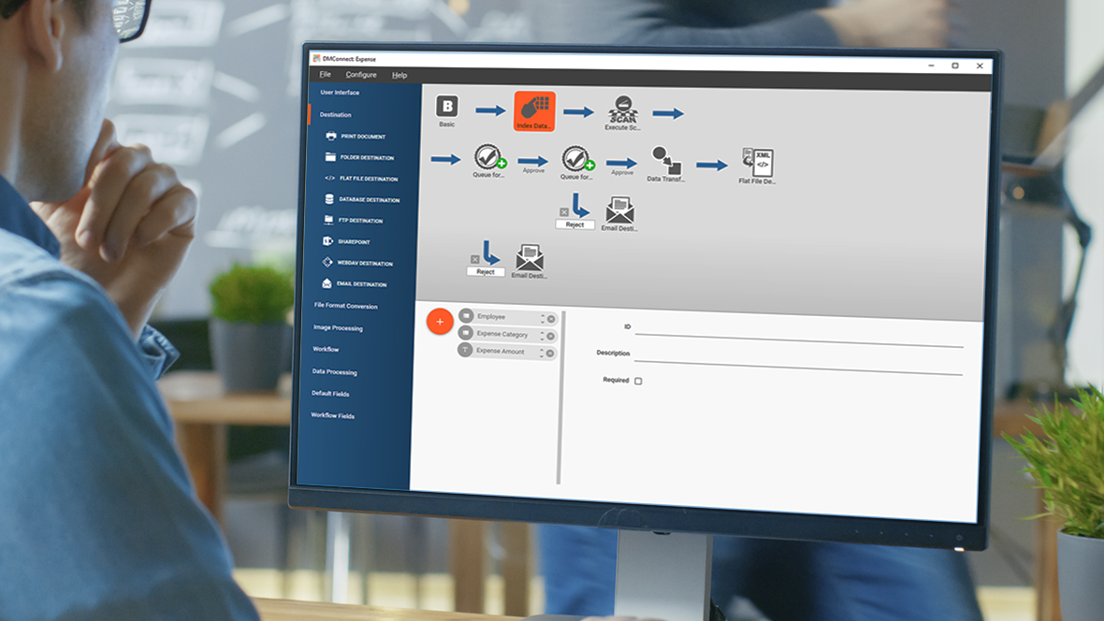Click the orange Index Data node
1104x621 pixels.
click(x=534, y=108)
